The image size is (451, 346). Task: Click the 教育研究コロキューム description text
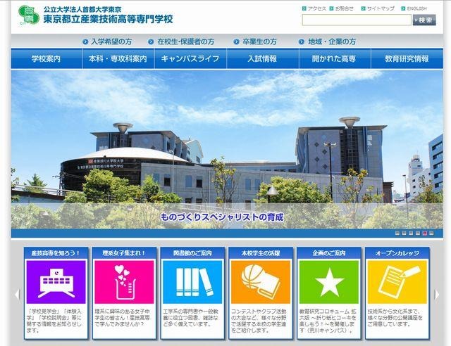click(328, 321)
